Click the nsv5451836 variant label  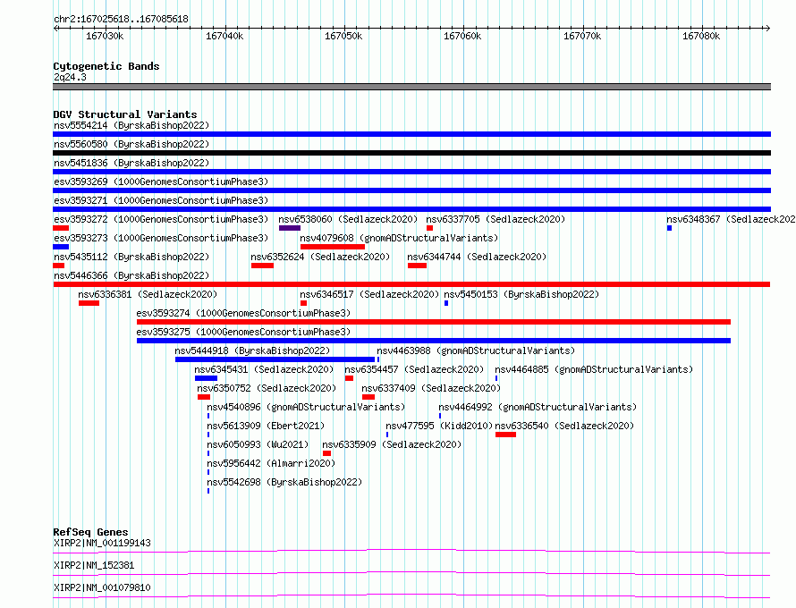(x=131, y=163)
